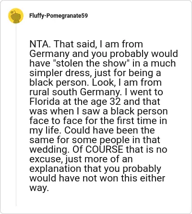Click the word "either" near the end

point(153,178)
